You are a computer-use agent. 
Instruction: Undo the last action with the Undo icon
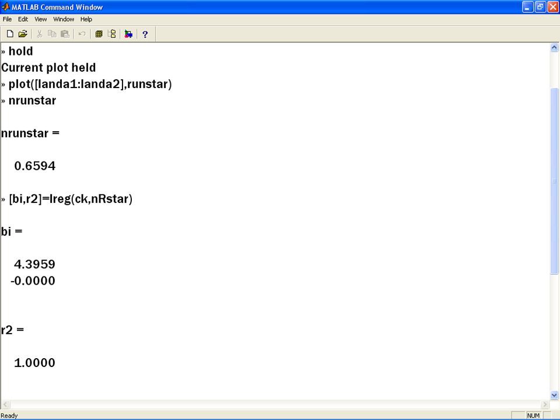(x=82, y=34)
